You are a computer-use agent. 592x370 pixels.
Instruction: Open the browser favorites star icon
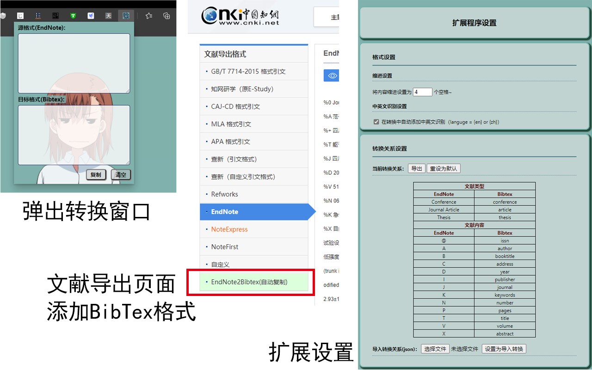click(149, 16)
